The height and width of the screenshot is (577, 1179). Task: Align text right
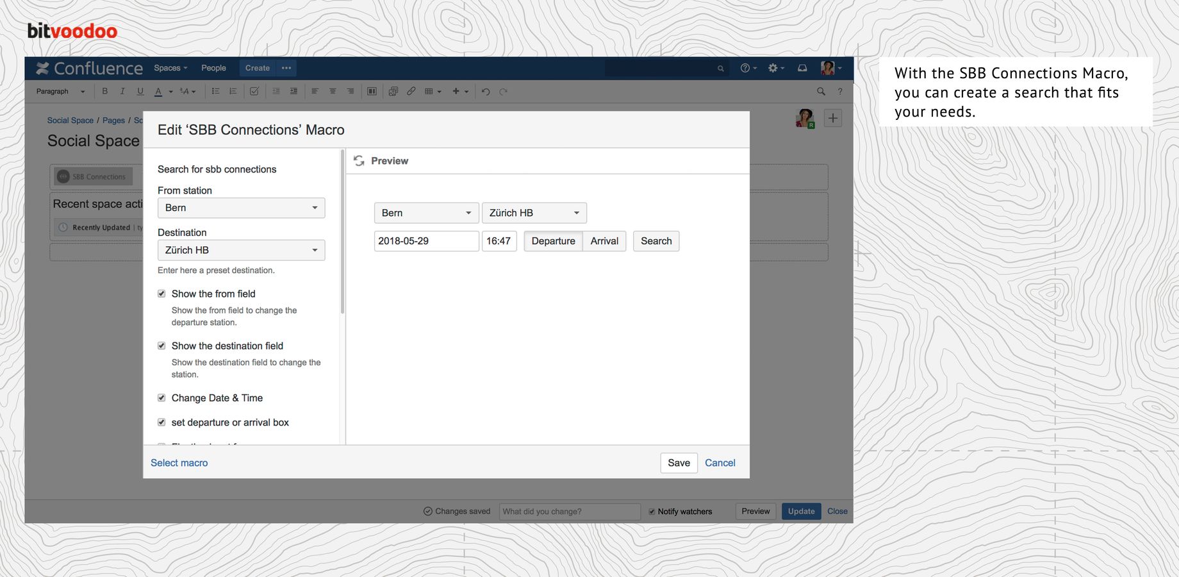(x=350, y=91)
